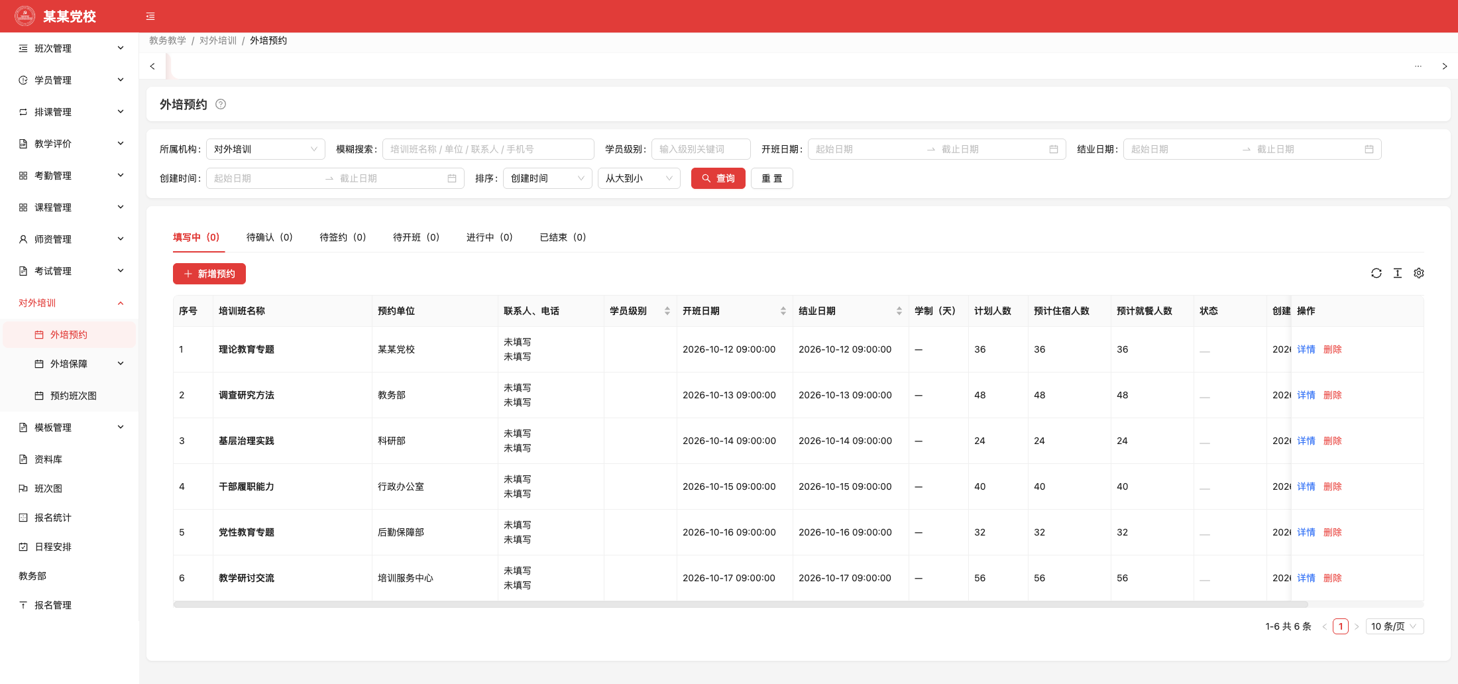
Task: Refresh the table with the reload icon
Action: [x=1376, y=273]
